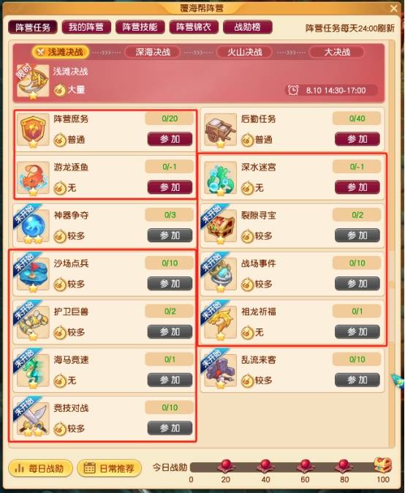Open reward chest at 100 战勋

pos(382,465)
